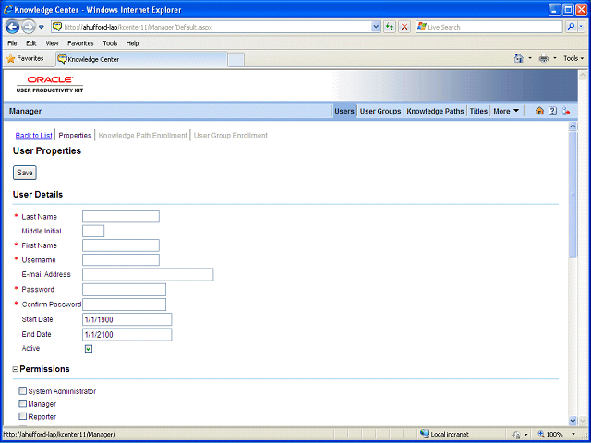Click the Oracle User Productivity Kit logo
The width and height of the screenshot is (591, 443).
pyautogui.click(x=50, y=84)
